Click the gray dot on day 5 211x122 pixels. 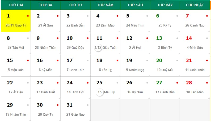pyautogui.click(x=147, y=16)
